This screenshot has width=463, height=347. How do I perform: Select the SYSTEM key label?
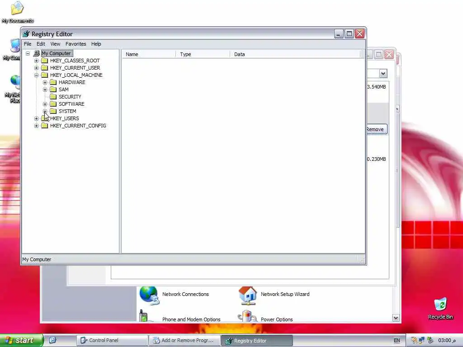[67, 111]
